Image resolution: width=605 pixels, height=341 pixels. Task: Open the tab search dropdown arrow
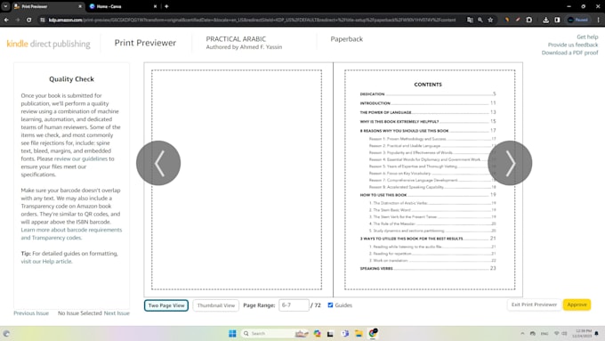(5, 6)
